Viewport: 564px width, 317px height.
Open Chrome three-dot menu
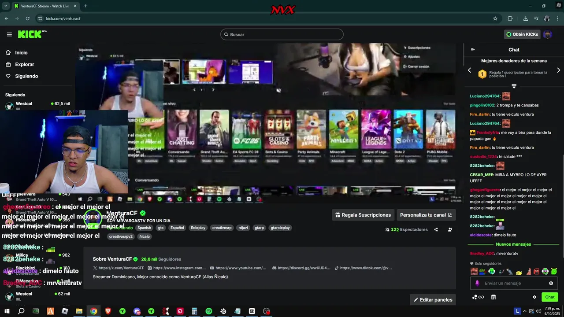click(x=558, y=18)
